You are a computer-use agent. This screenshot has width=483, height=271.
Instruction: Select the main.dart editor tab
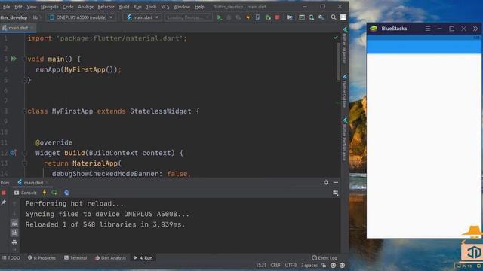point(18,28)
